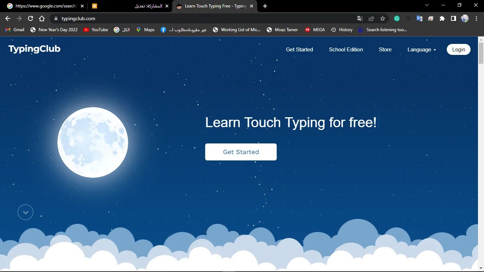Toggle the browser side panel
484x272 pixels.
click(454, 18)
